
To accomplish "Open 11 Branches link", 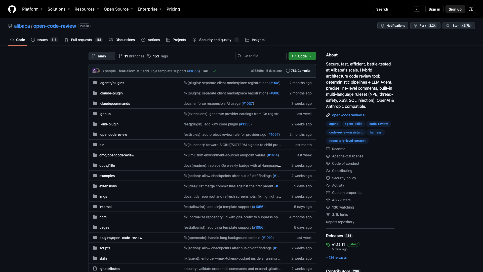I will (132, 56).
